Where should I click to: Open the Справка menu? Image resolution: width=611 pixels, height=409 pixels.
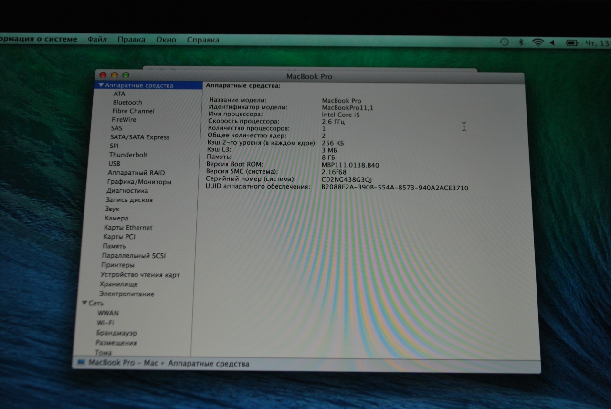click(x=203, y=40)
